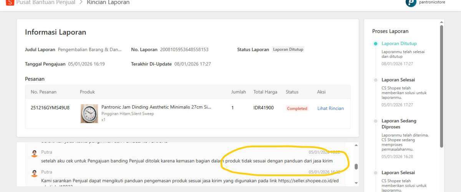Viewport: 461px width, 192px height.
Task: Open Lihat Rincian for the order
Action: 330,108
